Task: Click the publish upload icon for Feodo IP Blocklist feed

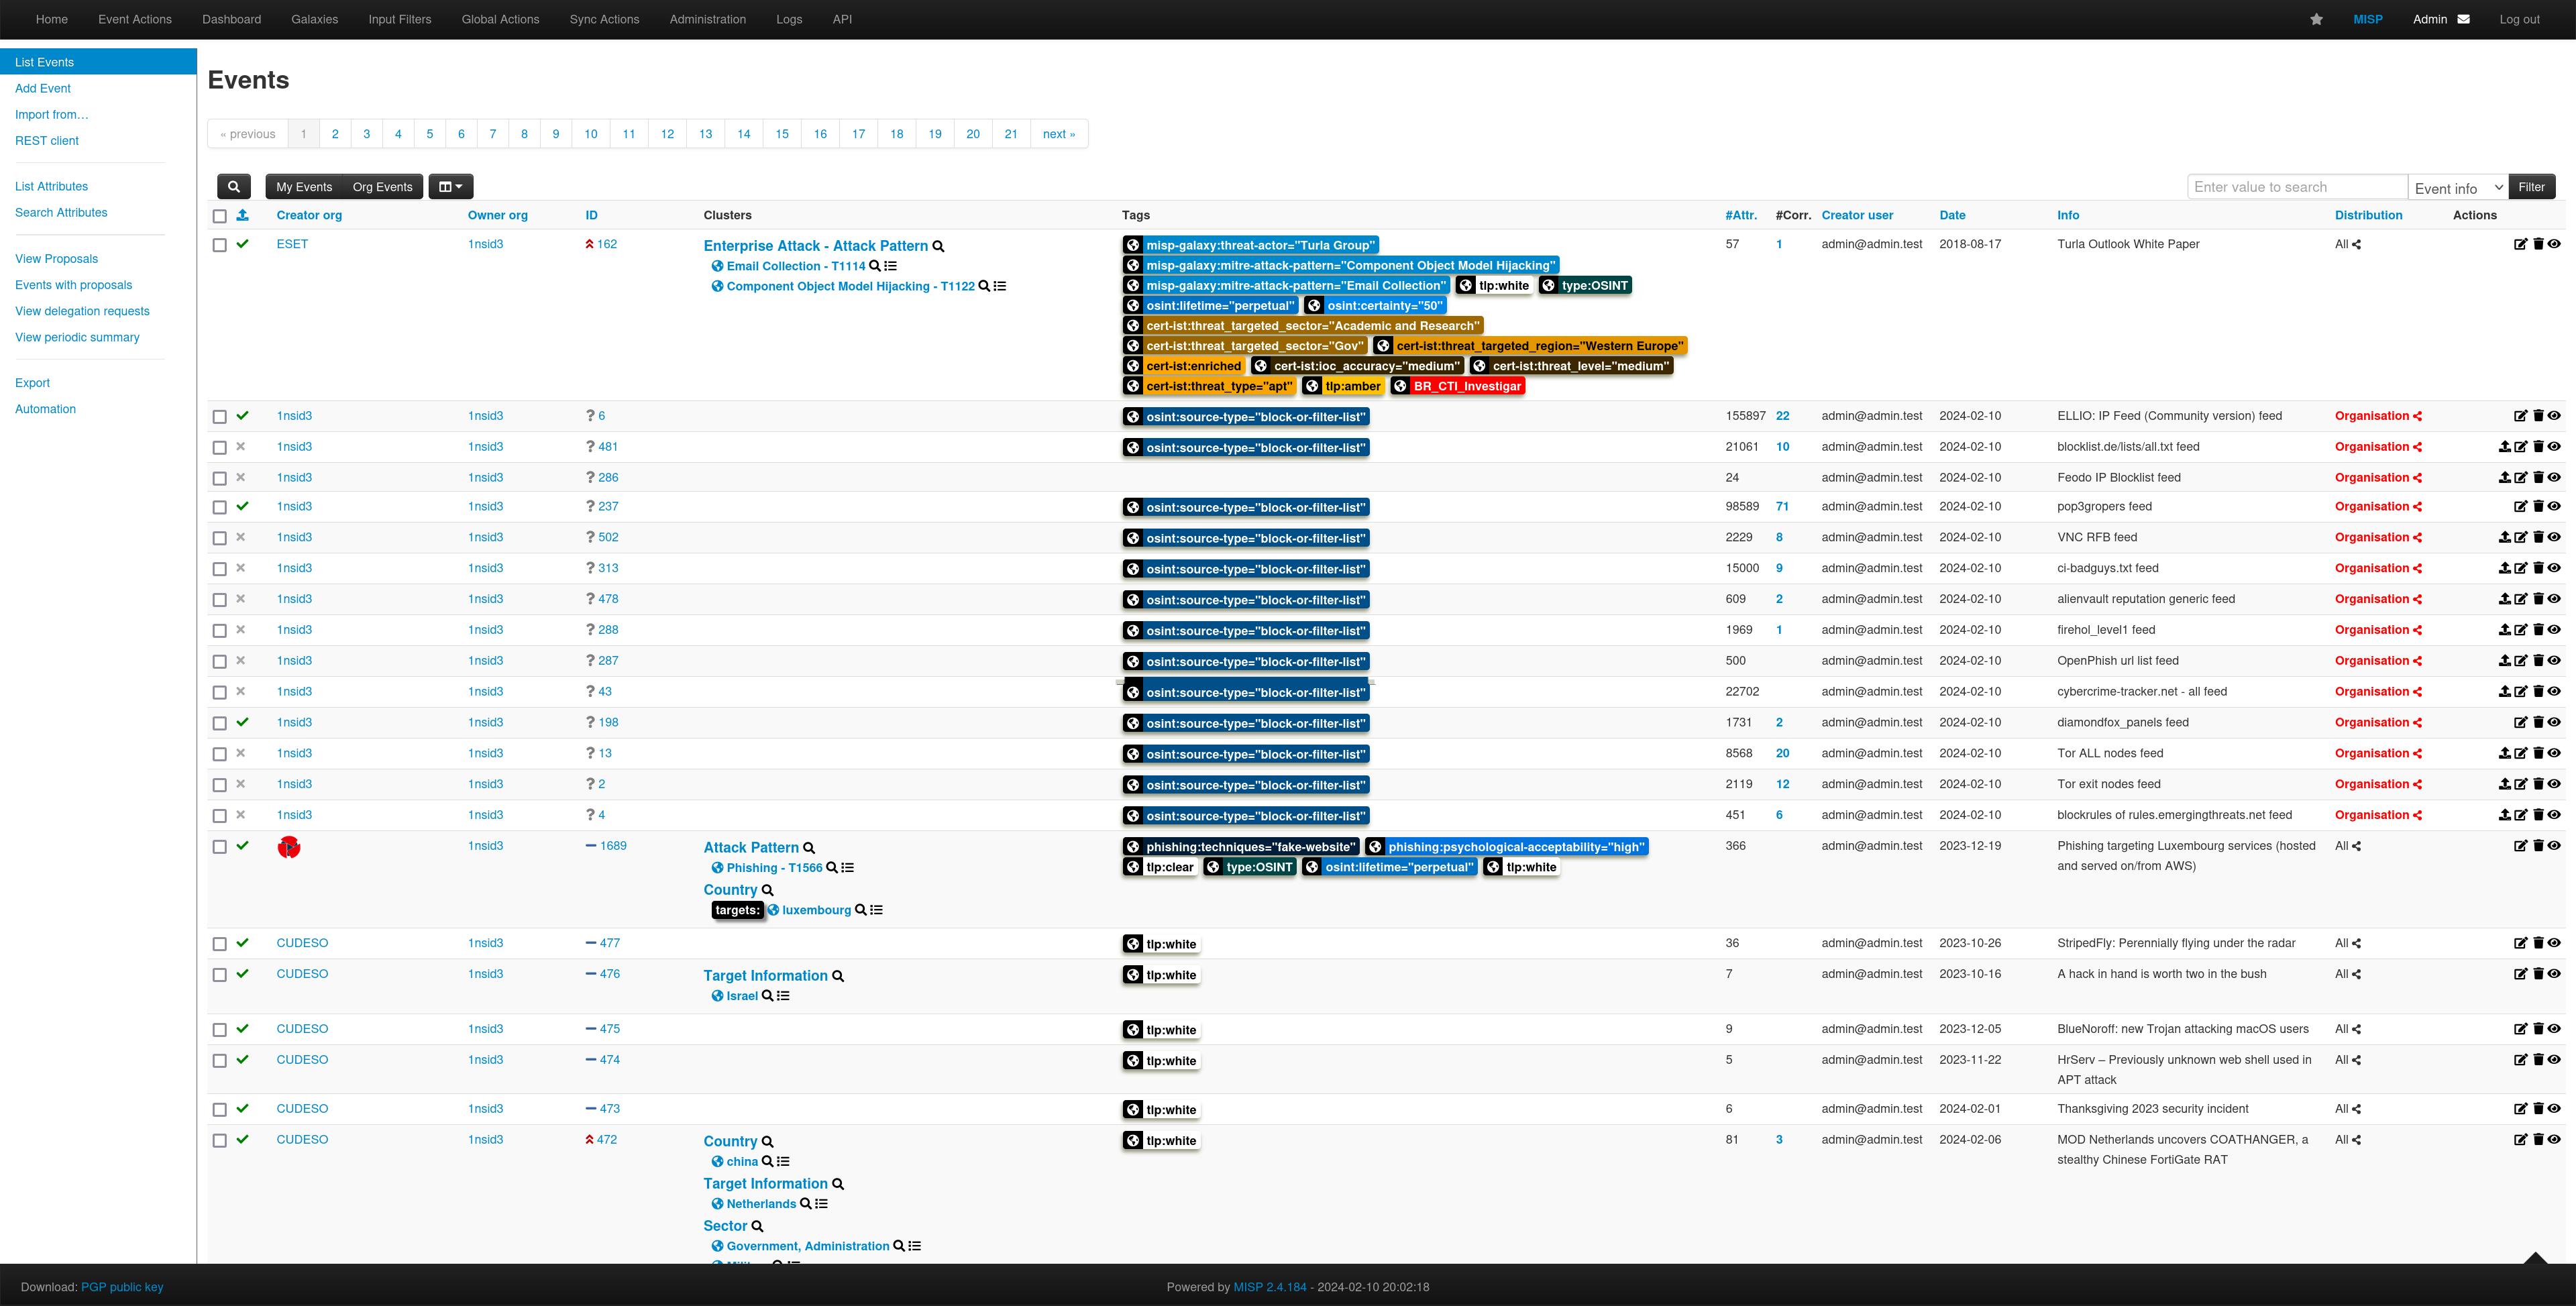Action: pyautogui.click(x=2504, y=477)
